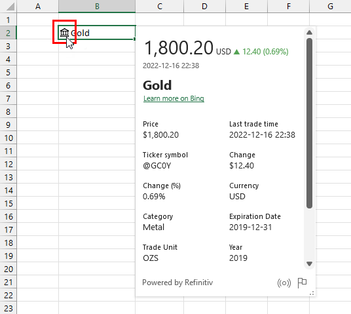Click the commodity data type icon in cell B2

click(x=64, y=33)
